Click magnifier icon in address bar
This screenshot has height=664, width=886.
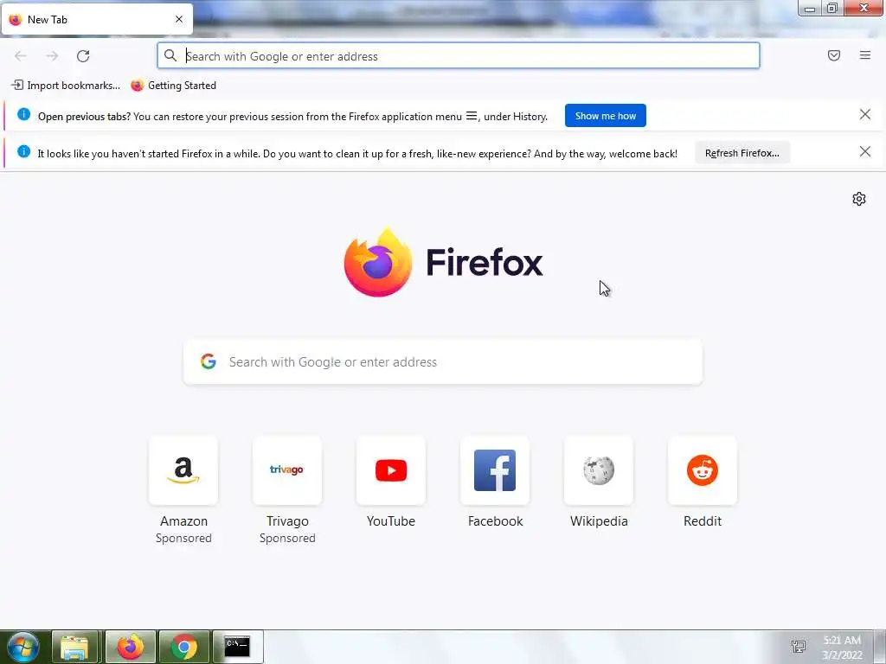(x=170, y=55)
